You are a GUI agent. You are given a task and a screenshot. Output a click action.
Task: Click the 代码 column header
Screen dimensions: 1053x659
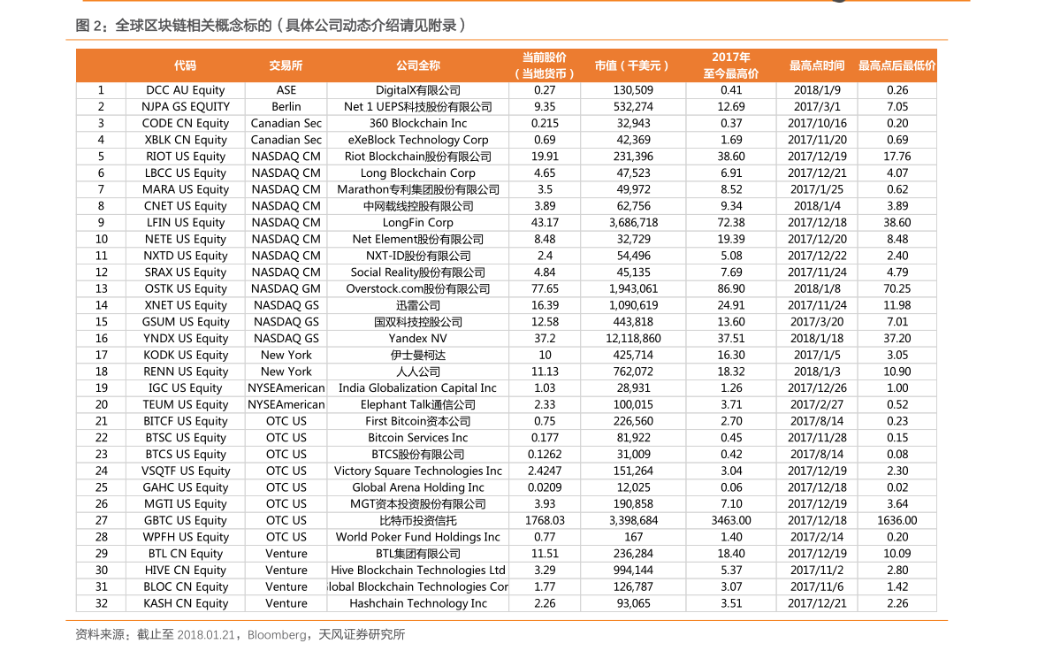(185, 65)
